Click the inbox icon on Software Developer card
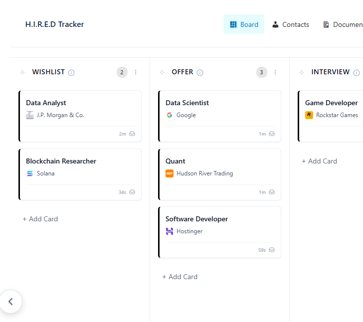363x322 pixels. click(x=272, y=250)
